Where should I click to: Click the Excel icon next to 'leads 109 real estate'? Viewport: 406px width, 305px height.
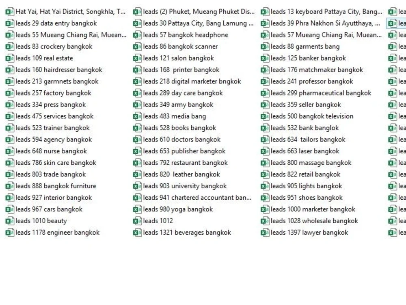coord(10,58)
